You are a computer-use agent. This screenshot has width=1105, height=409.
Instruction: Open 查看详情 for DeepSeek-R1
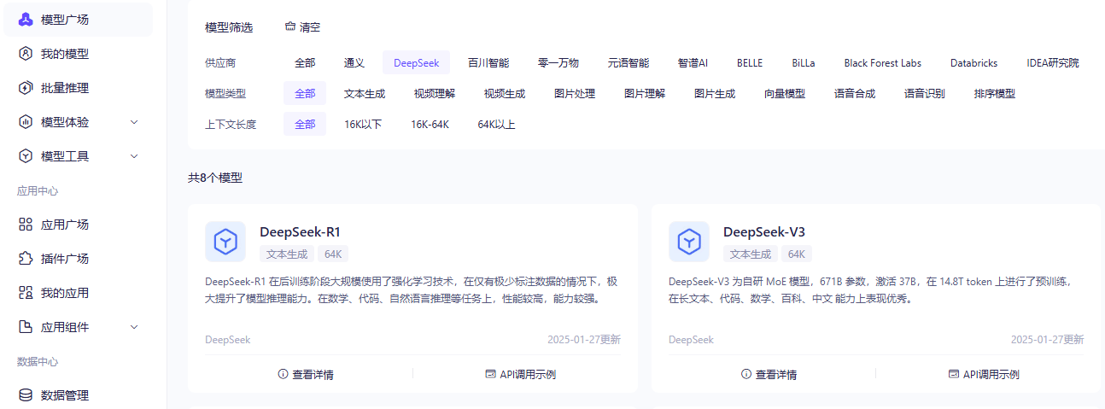306,374
